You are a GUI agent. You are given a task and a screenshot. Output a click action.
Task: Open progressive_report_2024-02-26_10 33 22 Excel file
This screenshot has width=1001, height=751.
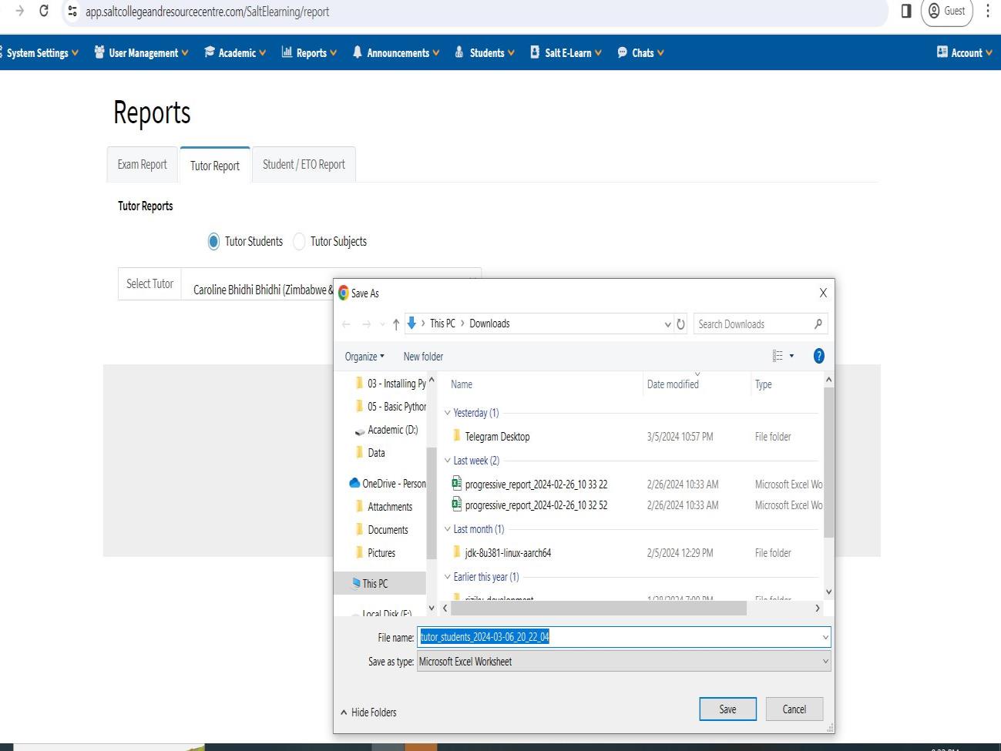pos(536,484)
